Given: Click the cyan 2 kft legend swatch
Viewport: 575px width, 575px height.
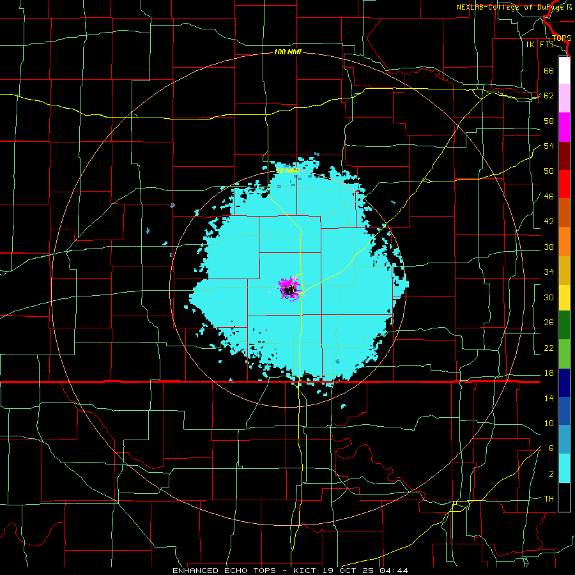Looking at the screenshot, I should pos(564,469).
